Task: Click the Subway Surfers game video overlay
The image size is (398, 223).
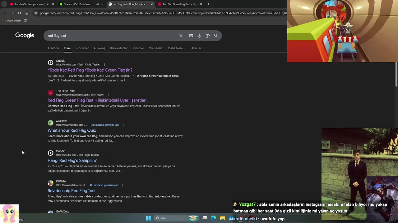Action: [342, 31]
